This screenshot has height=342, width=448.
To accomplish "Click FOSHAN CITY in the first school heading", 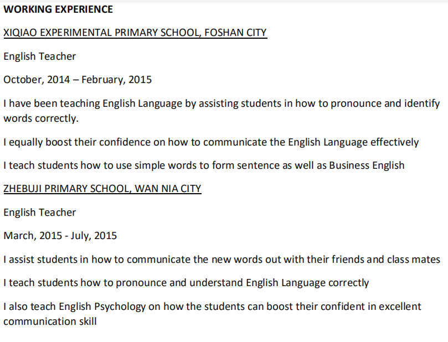I will coord(235,33).
